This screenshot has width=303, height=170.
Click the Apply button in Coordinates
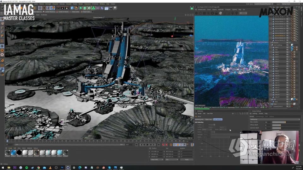(x=187, y=160)
